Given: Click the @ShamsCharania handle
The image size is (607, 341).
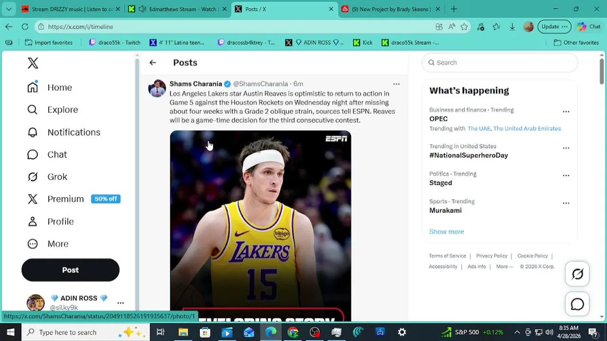Looking at the screenshot, I should (260, 84).
